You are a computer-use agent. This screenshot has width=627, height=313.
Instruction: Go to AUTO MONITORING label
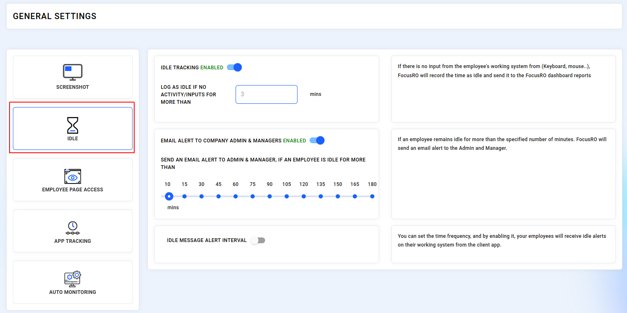coord(73,292)
